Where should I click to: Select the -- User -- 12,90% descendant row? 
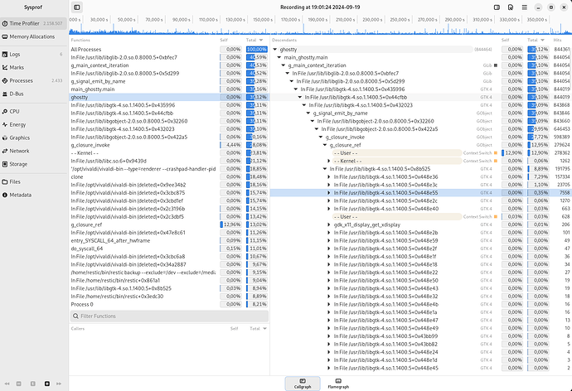(421, 153)
